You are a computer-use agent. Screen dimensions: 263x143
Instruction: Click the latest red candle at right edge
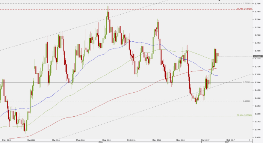coord(218,54)
